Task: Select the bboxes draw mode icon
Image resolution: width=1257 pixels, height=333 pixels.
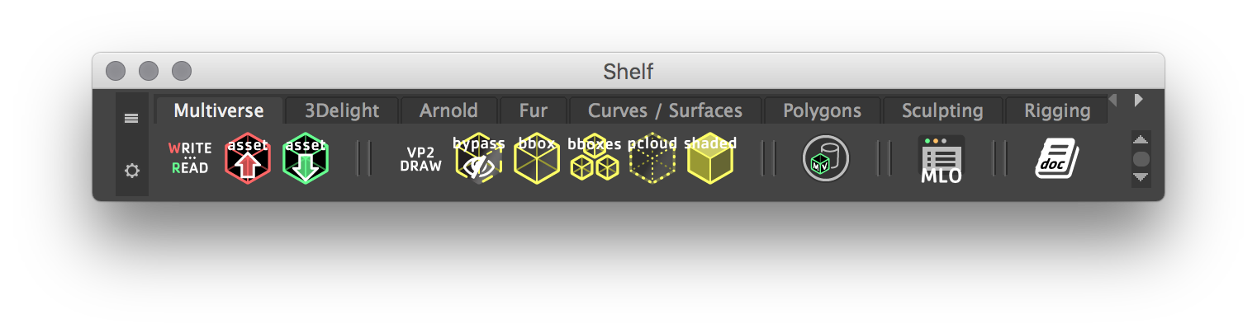Action: click(595, 158)
